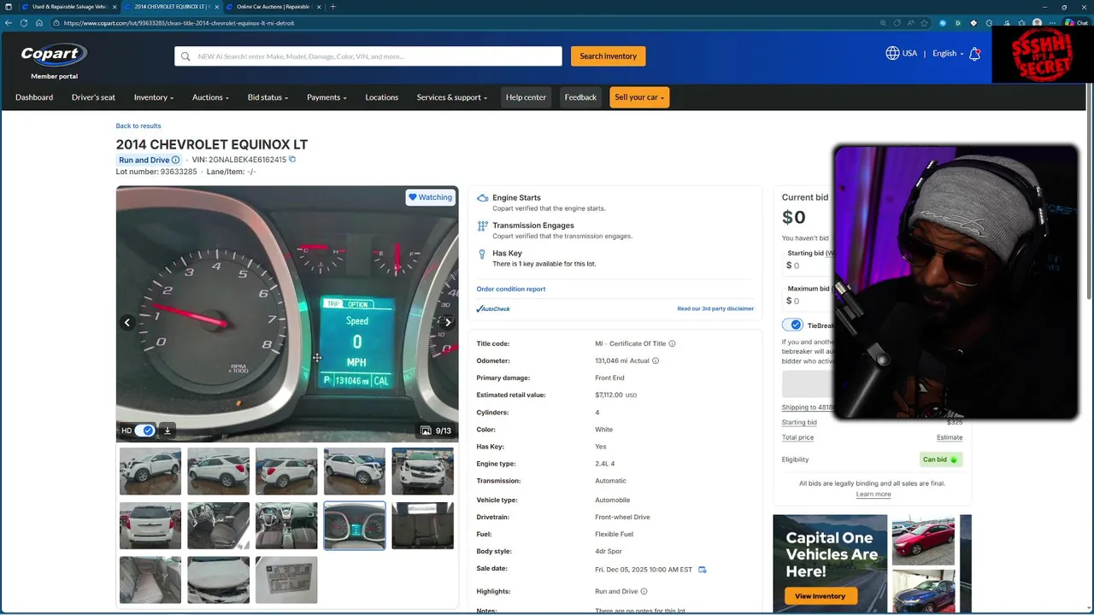Viewport: 1094px width, 615px height.
Task: Open the Learn more link
Action: click(873, 494)
